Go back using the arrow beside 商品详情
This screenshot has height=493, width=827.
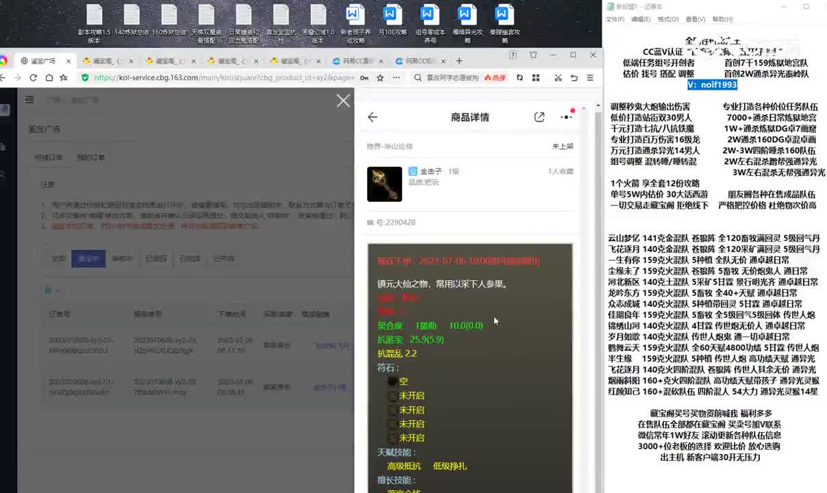click(372, 117)
